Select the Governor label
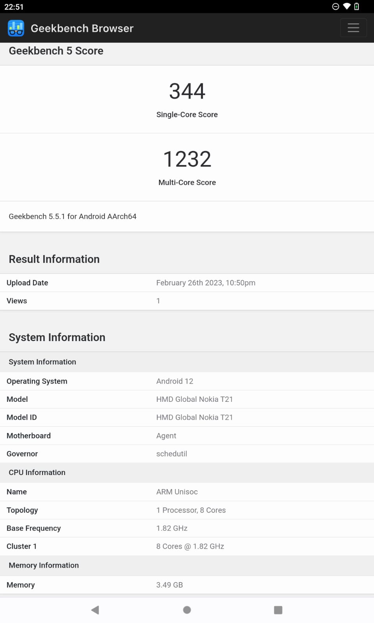The width and height of the screenshot is (374, 623). tap(22, 454)
